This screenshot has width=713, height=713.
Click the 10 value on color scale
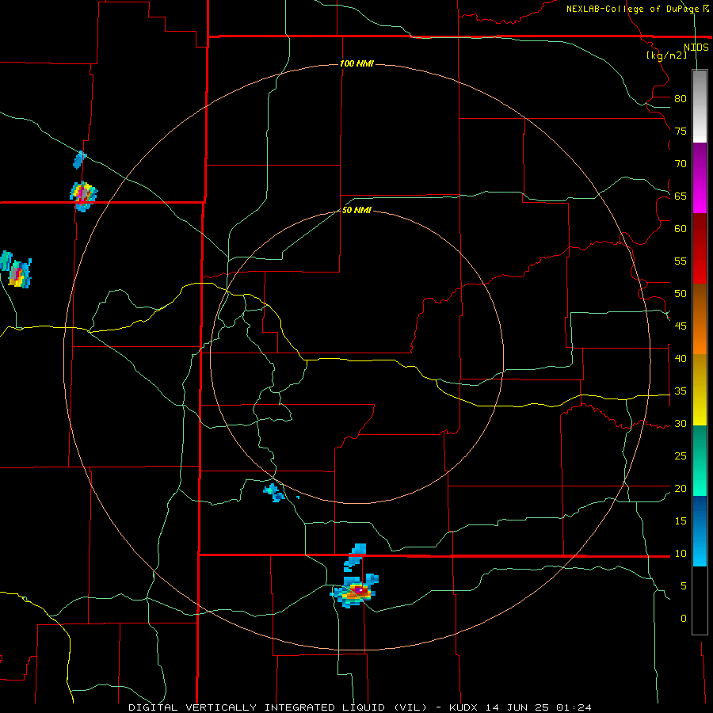[x=681, y=554]
